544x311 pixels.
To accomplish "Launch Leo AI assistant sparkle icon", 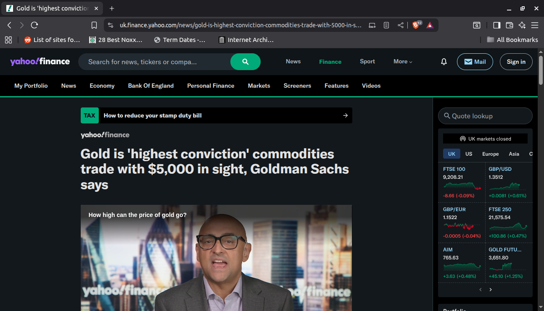I will pyautogui.click(x=522, y=25).
